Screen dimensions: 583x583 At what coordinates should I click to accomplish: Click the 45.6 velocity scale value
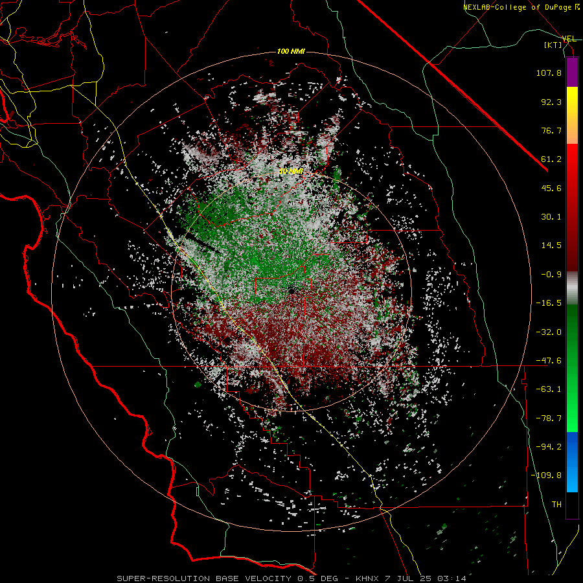[551, 188]
